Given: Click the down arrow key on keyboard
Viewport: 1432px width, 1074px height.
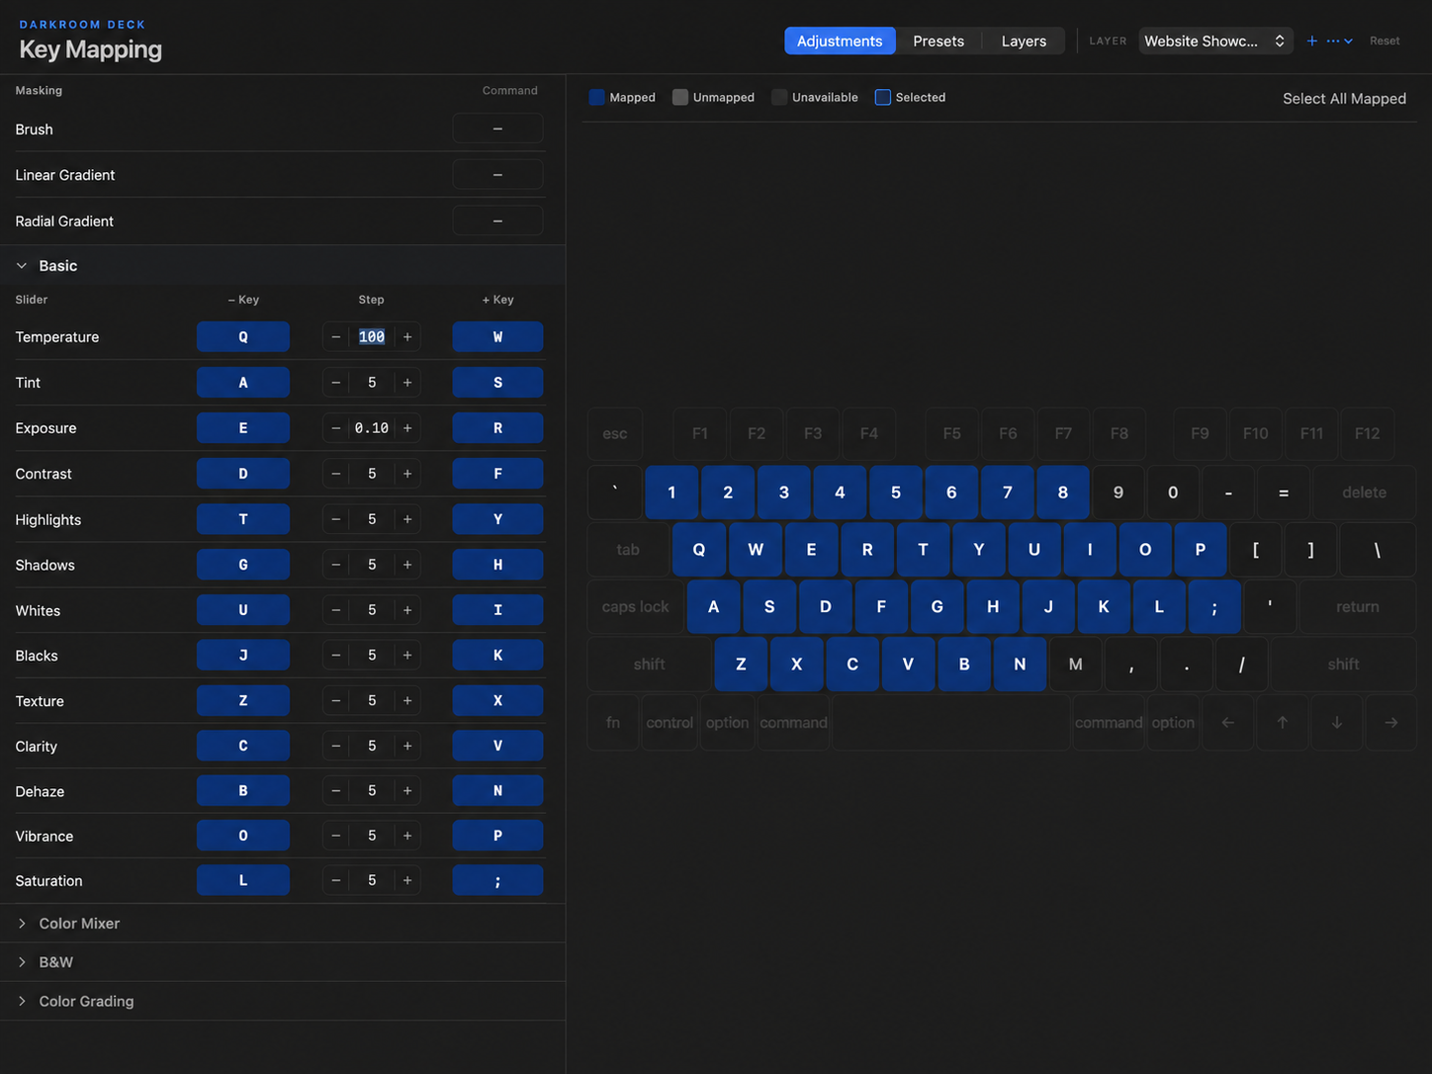Looking at the screenshot, I should click(x=1337, y=723).
